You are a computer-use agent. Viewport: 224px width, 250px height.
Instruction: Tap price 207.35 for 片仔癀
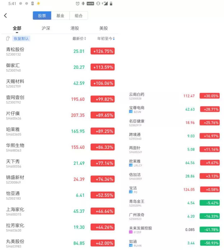click(x=78, y=115)
